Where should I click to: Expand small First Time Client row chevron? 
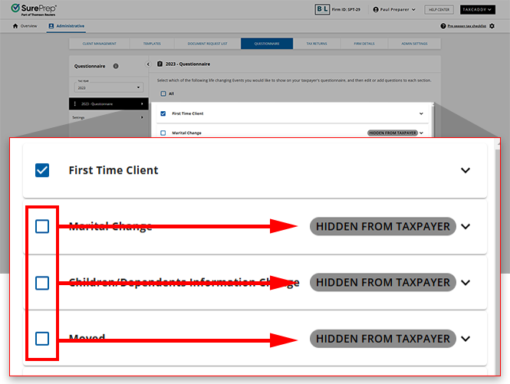[x=421, y=113]
